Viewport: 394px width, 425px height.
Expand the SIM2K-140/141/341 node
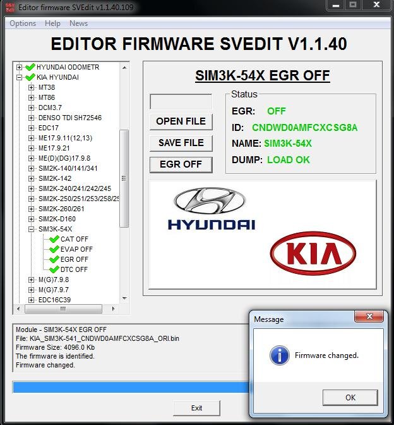31,168
